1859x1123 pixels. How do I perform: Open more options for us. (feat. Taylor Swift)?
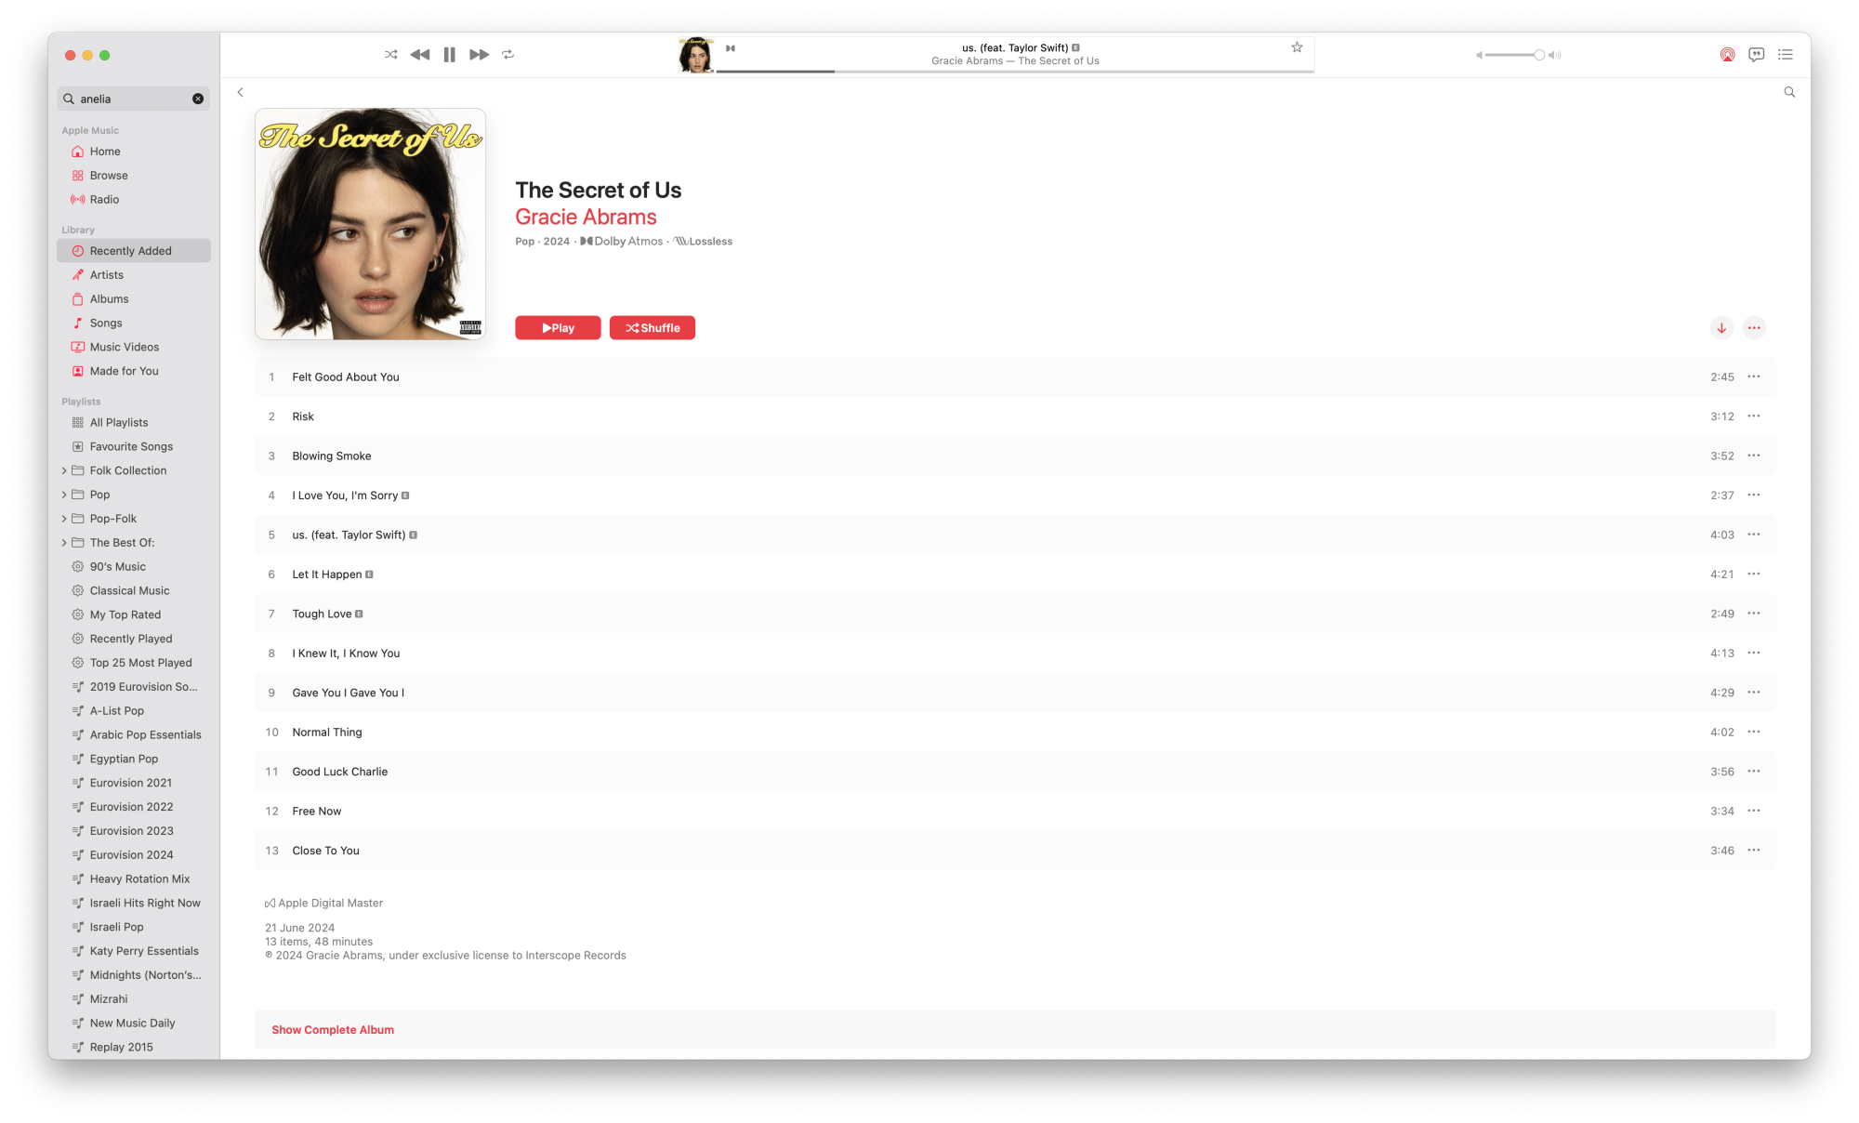[1754, 535]
